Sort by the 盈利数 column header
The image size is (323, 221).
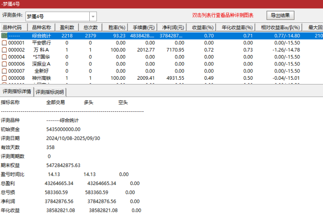(67, 27)
